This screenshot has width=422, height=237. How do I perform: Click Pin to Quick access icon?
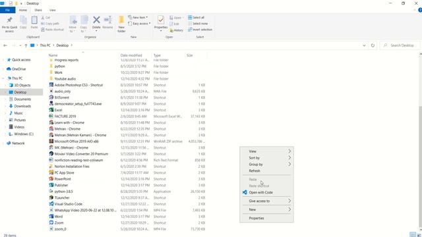click(9, 20)
